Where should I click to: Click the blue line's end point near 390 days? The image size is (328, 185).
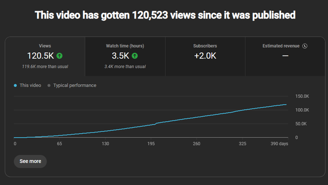(x=286, y=104)
